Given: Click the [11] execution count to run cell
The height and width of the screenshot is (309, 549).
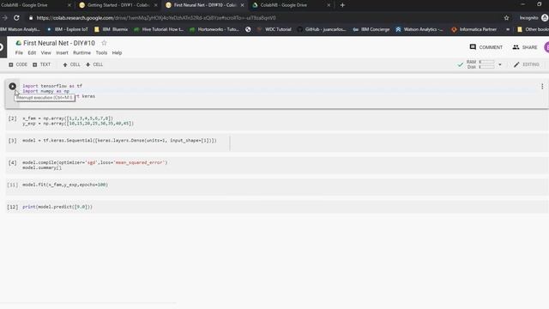Looking at the screenshot, I should (13, 185).
